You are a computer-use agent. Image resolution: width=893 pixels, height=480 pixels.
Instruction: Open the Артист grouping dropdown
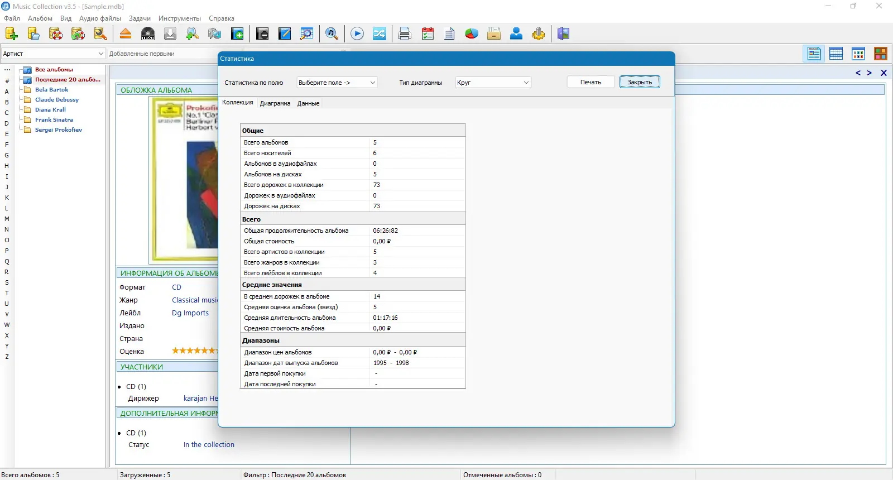click(53, 54)
